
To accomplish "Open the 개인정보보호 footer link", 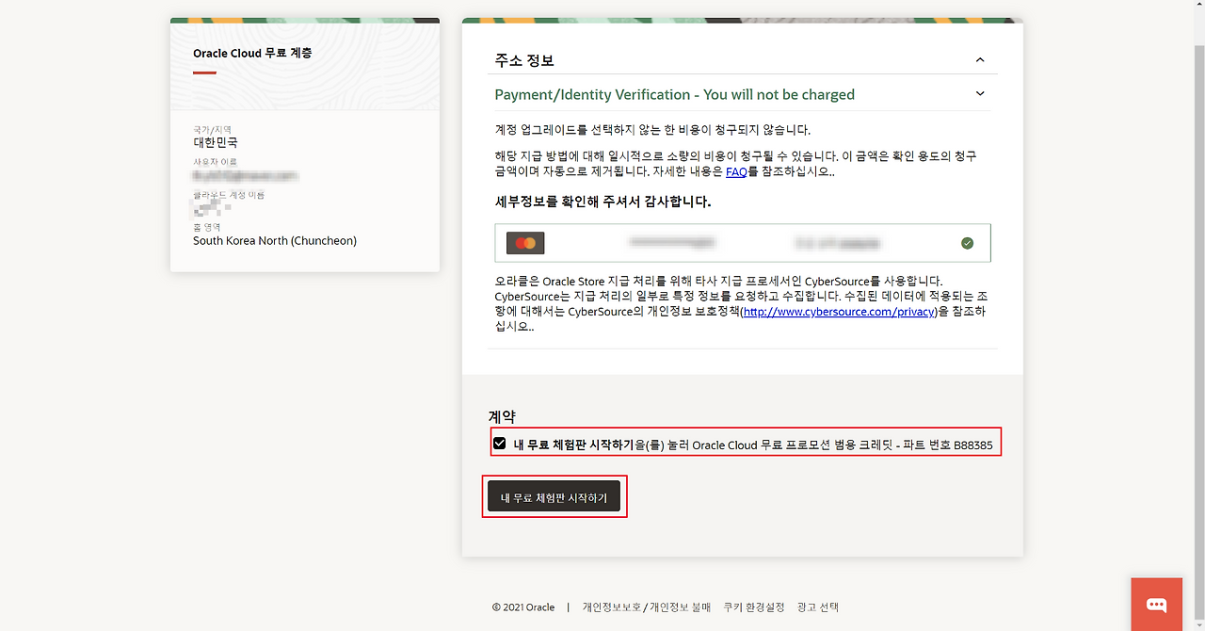I will click(611, 607).
